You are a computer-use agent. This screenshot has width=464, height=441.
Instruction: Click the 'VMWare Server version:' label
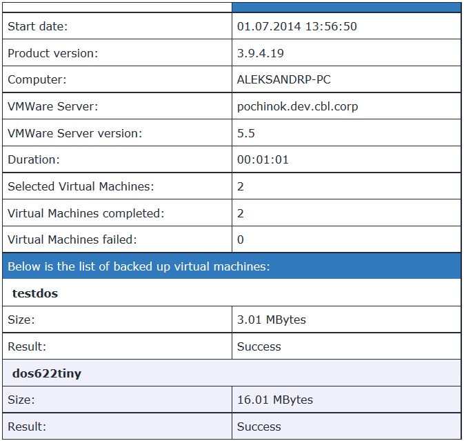[x=74, y=133]
